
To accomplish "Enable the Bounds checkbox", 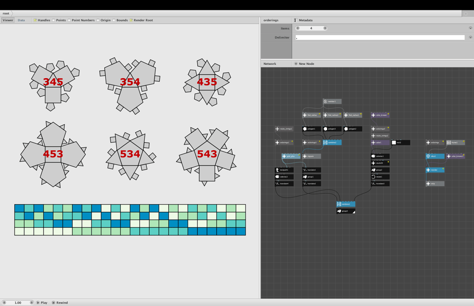I will click(114, 20).
